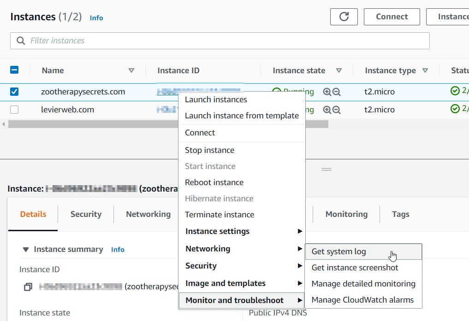This screenshot has width=469, height=321.
Task: Click t2.micro in levierweb.com row
Action: click(379, 110)
